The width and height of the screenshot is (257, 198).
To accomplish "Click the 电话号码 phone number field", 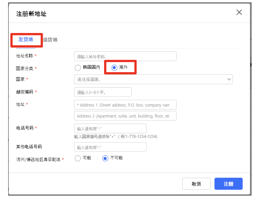I will [x=110, y=128].
